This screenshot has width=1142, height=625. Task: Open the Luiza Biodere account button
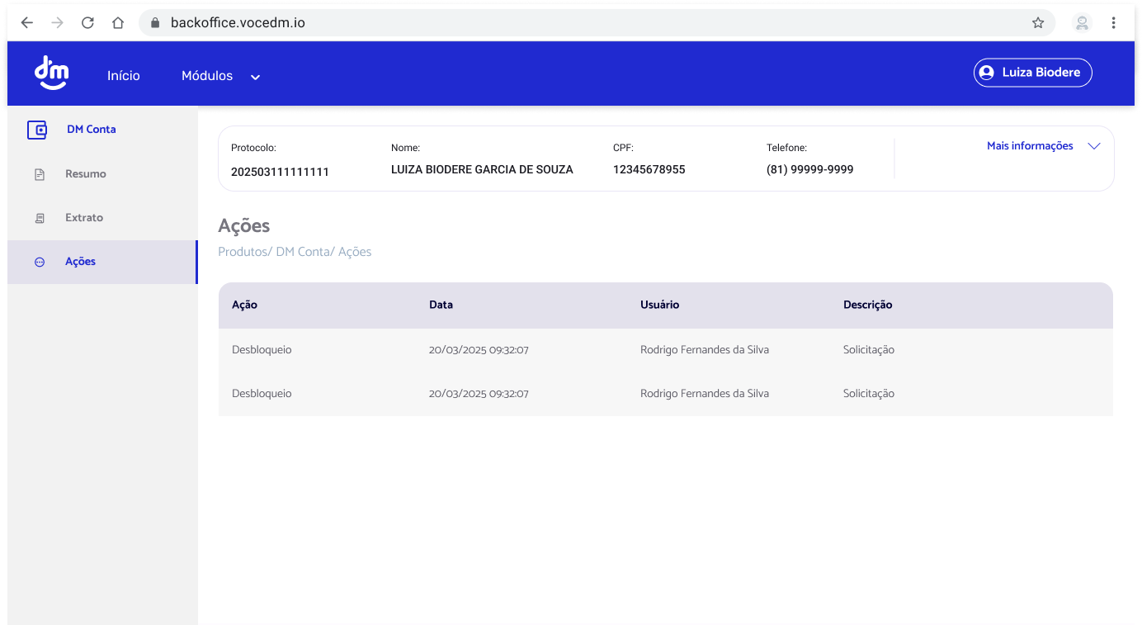tap(1032, 73)
